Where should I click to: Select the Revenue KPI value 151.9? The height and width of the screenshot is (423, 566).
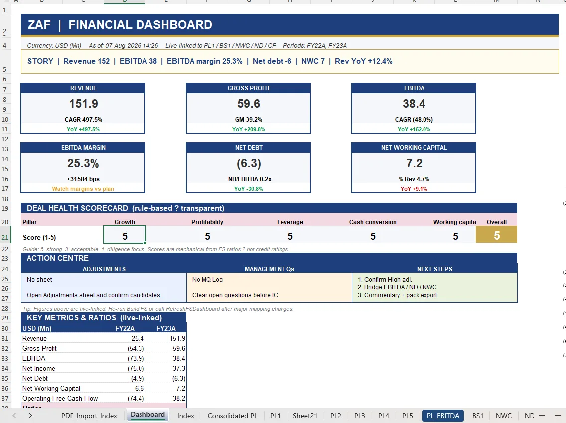[83, 104]
